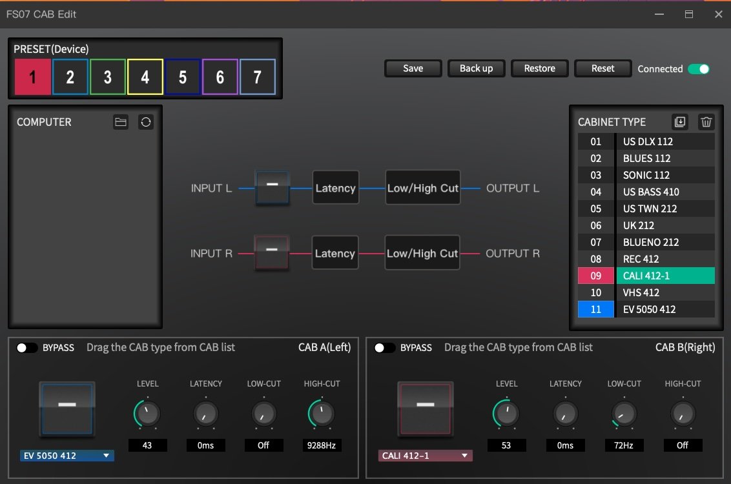The image size is (731, 484).
Task: Select CAB B red cabinet thumbnail
Action: (425, 408)
